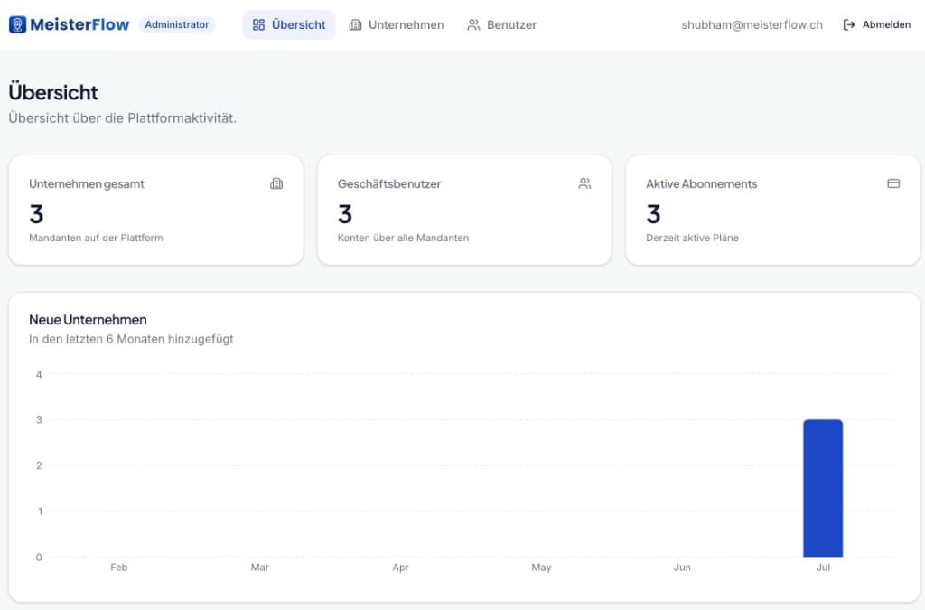Viewport: 925px width, 610px height.
Task: Click the Geschäftsbenutzer card title
Action: 389,184
